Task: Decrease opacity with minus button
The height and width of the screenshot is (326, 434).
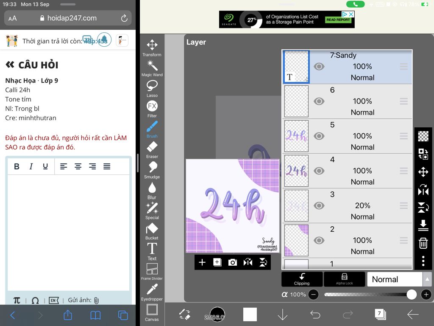Action: [313, 295]
